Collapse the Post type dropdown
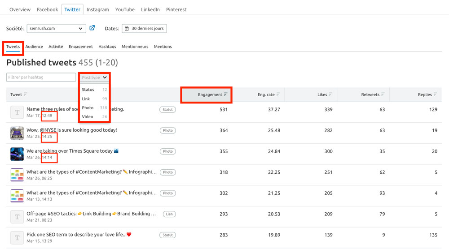Screen dimensions: 449x249 (94, 77)
